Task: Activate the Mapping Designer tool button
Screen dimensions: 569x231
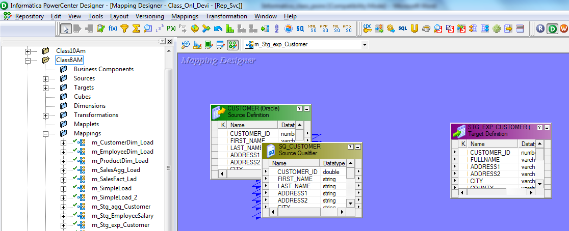Action: point(232,45)
